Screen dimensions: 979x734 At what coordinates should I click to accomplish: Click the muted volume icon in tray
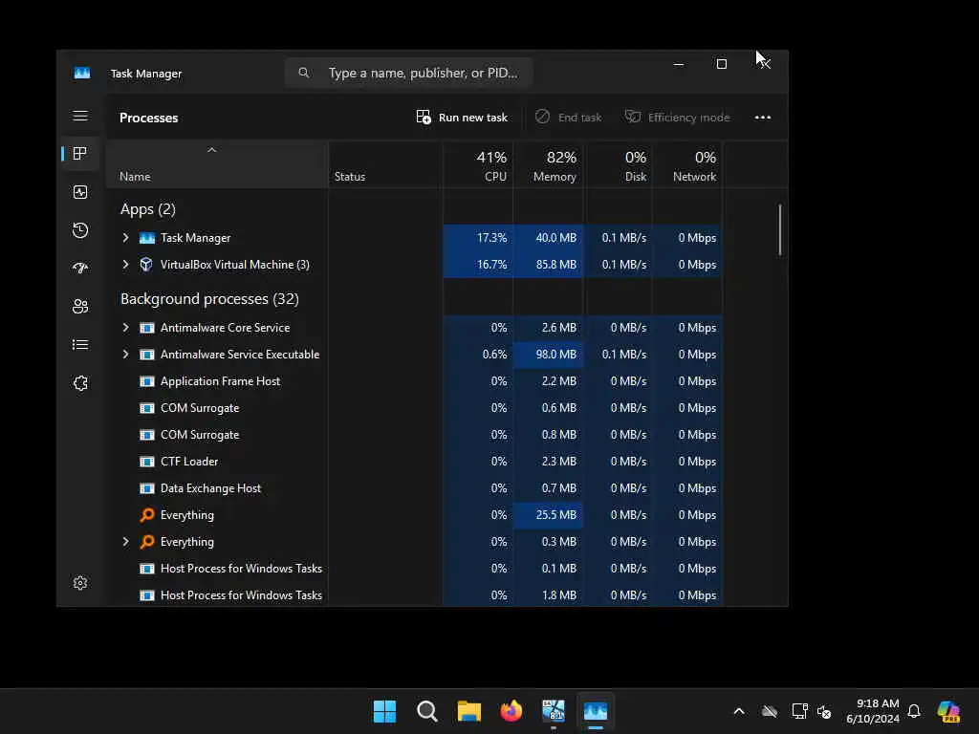pyautogui.click(x=824, y=711)
